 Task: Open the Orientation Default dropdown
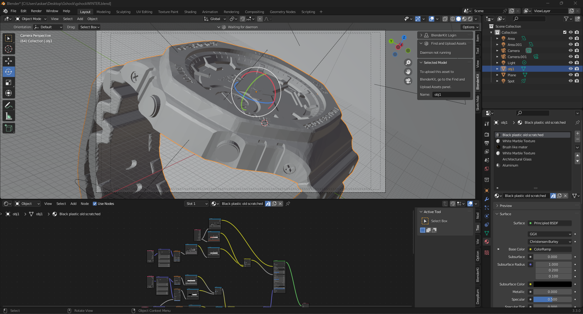point(48,27)
